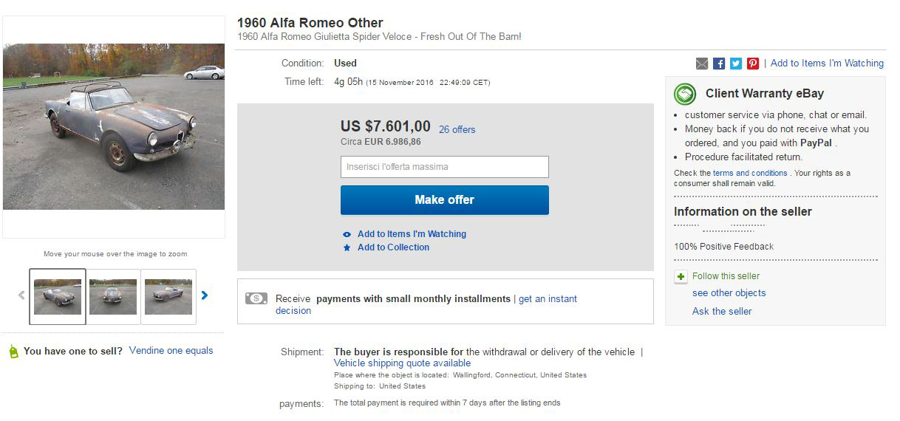Add to Items I'm Watching below the offer button
The width and height of the screenshot is (900, 421).
[412, 234]
